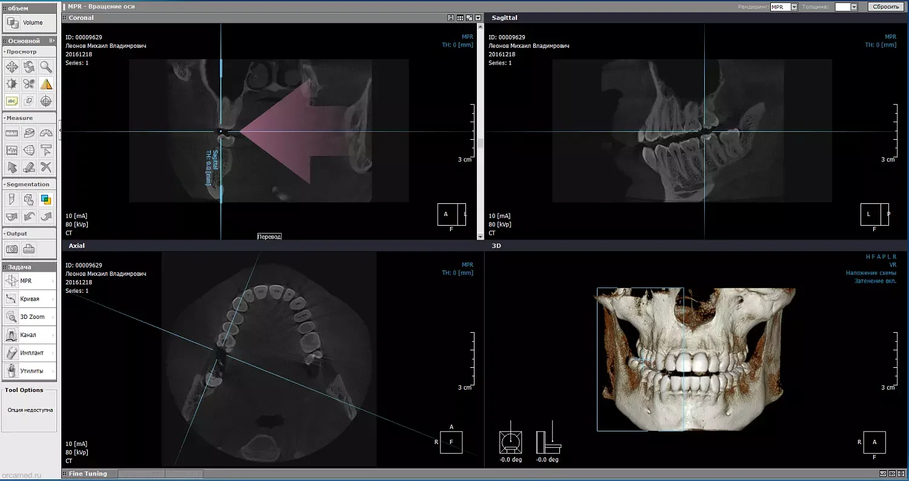Select the magnifier Zoom tool
Screen dimensions: 909x481
point(46,67)
